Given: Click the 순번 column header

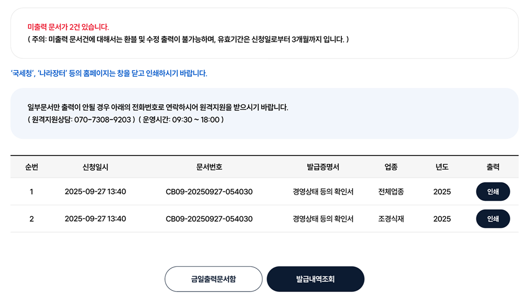Looking at the screenshot, I should click(31, 167).
